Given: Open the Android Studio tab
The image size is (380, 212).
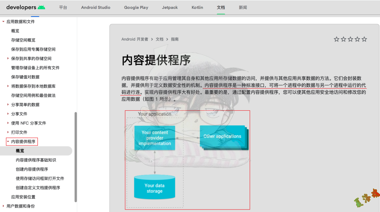Looking at the screenshot, I should click(x=96, y=7).
